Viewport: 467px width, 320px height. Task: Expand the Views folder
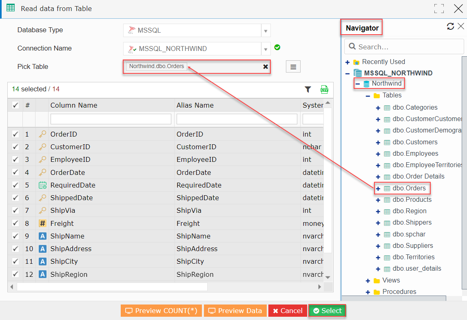tap(368, 281)
